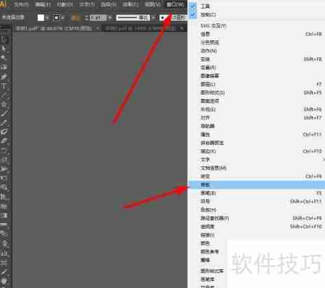Select the Gradient tool
Image resolution: width=325 pixels, height=288 pixels.
(4, 215)
